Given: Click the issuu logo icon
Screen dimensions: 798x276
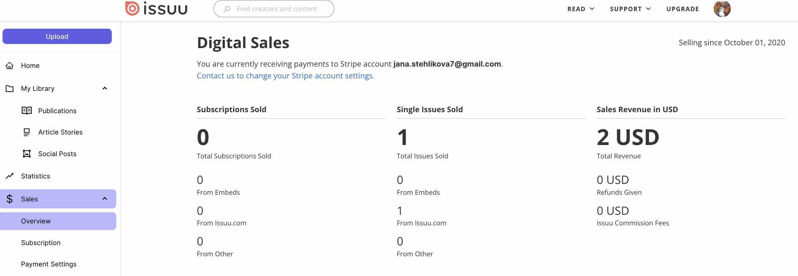Looking at the screenshot, I should (x=132, y=9).
